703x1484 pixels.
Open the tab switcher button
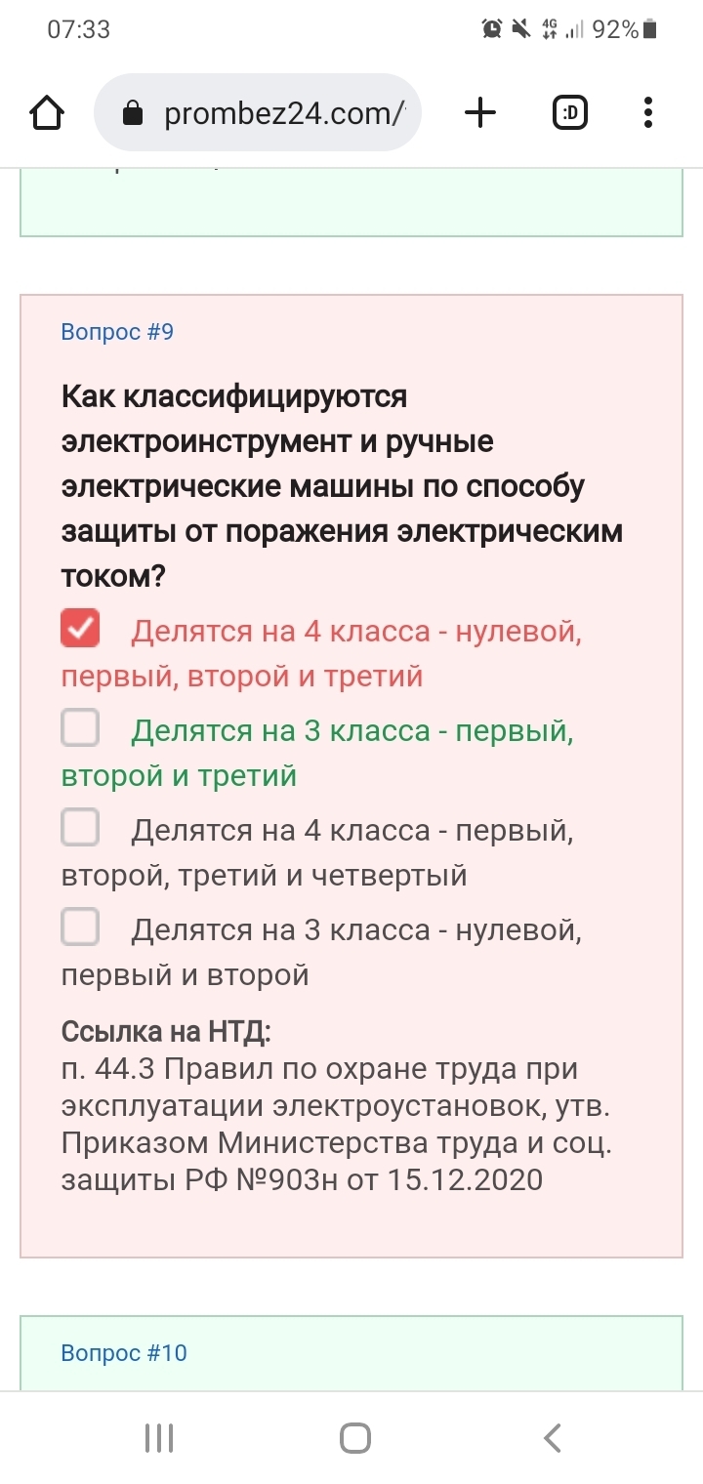coord(570,114)
